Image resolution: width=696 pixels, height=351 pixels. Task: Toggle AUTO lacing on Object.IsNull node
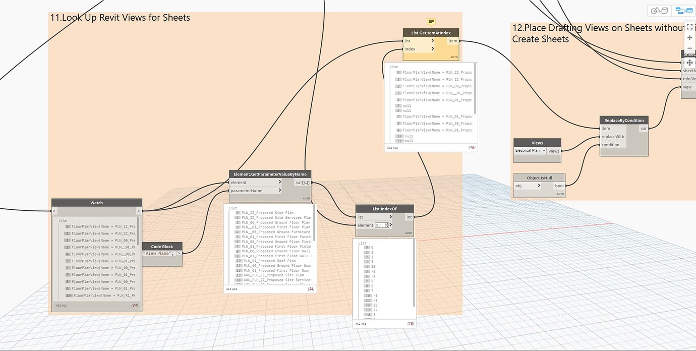559,193
